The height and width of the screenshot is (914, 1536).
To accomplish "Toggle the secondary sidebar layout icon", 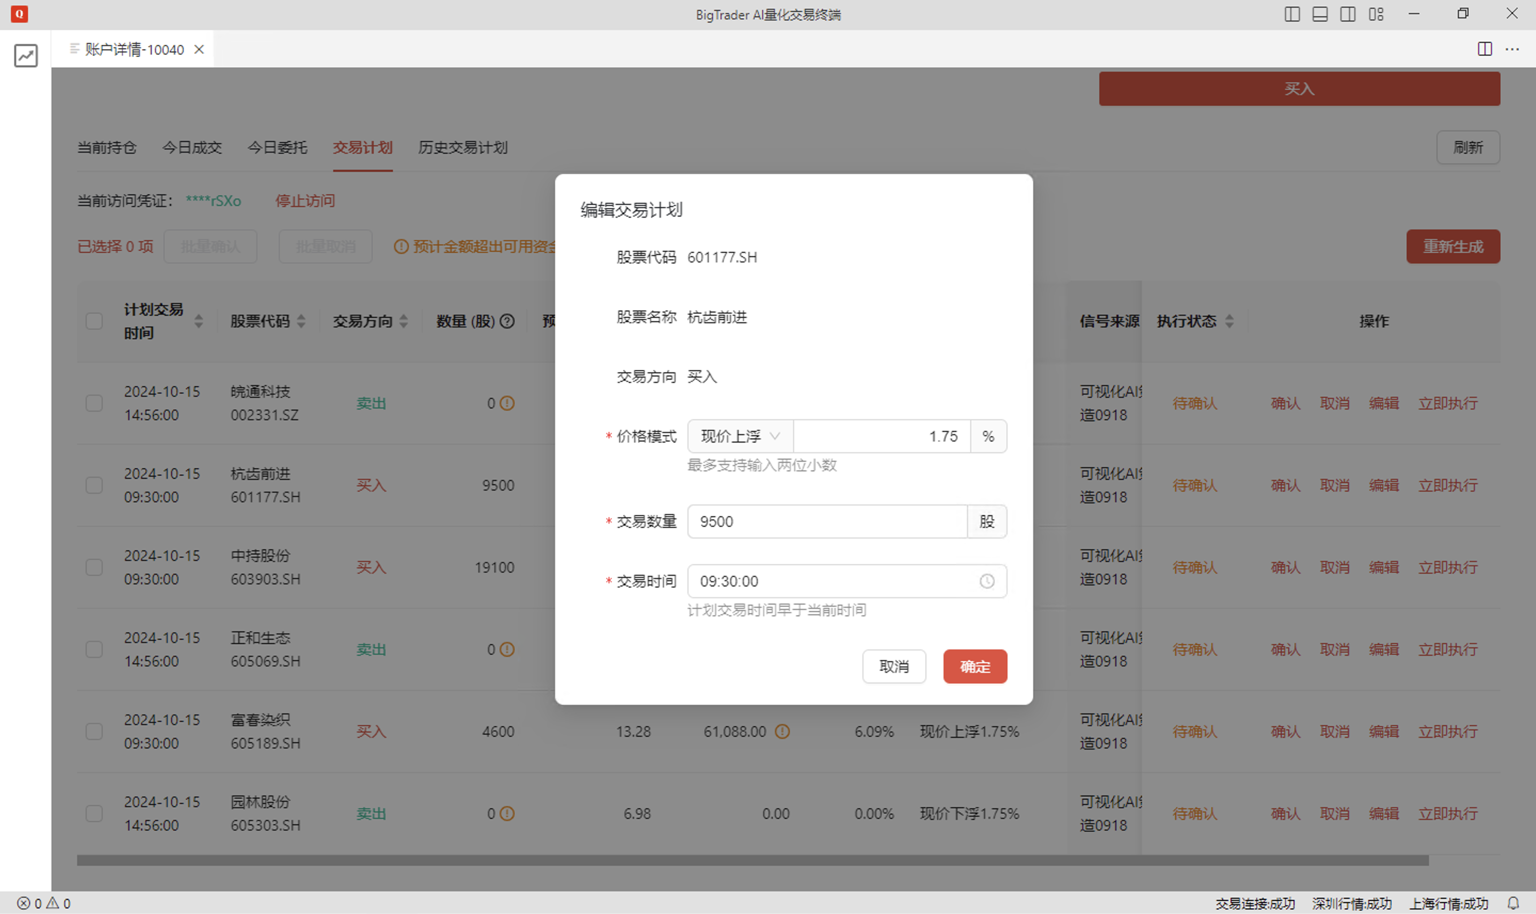I will 1348,14.
